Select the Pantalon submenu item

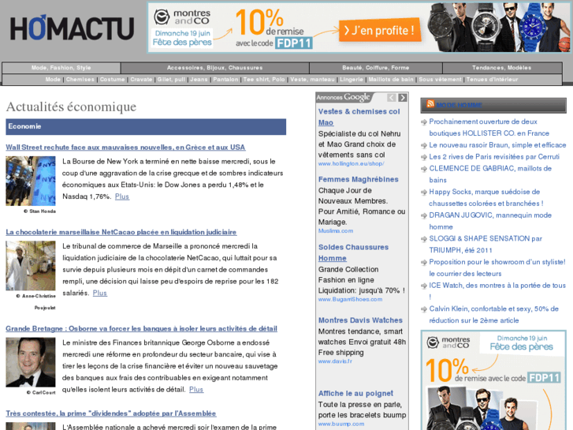[x=225, y=80]
